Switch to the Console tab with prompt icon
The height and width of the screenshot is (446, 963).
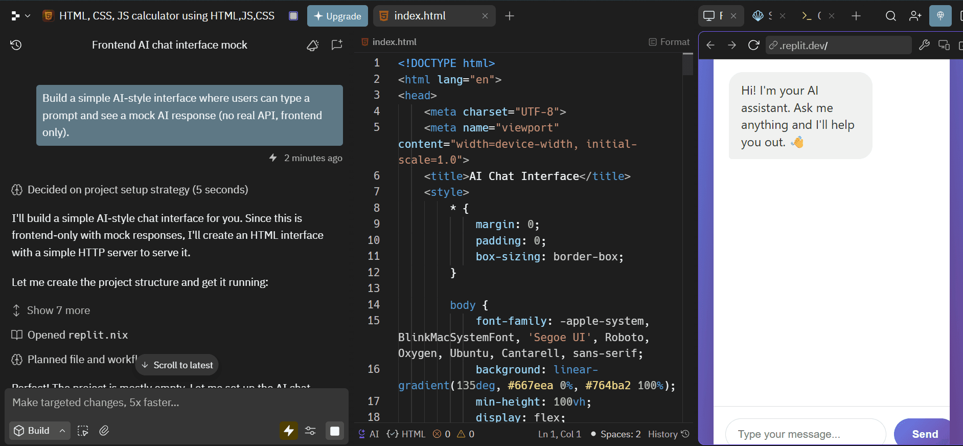811,16
